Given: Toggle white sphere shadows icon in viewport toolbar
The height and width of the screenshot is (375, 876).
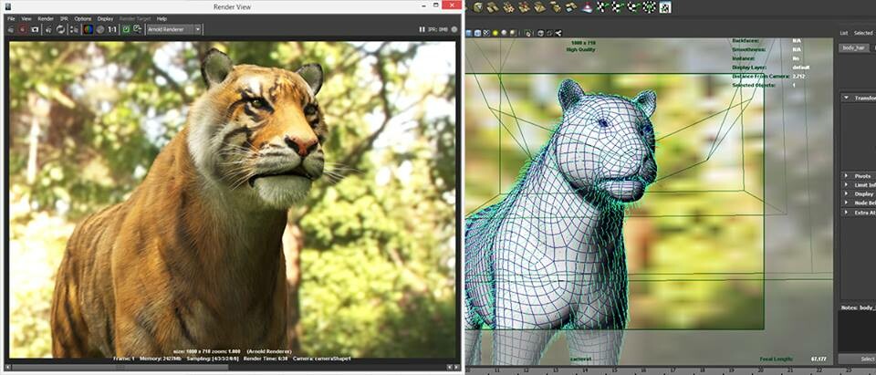Looking at the screenshot, I should tap(504, 33).
